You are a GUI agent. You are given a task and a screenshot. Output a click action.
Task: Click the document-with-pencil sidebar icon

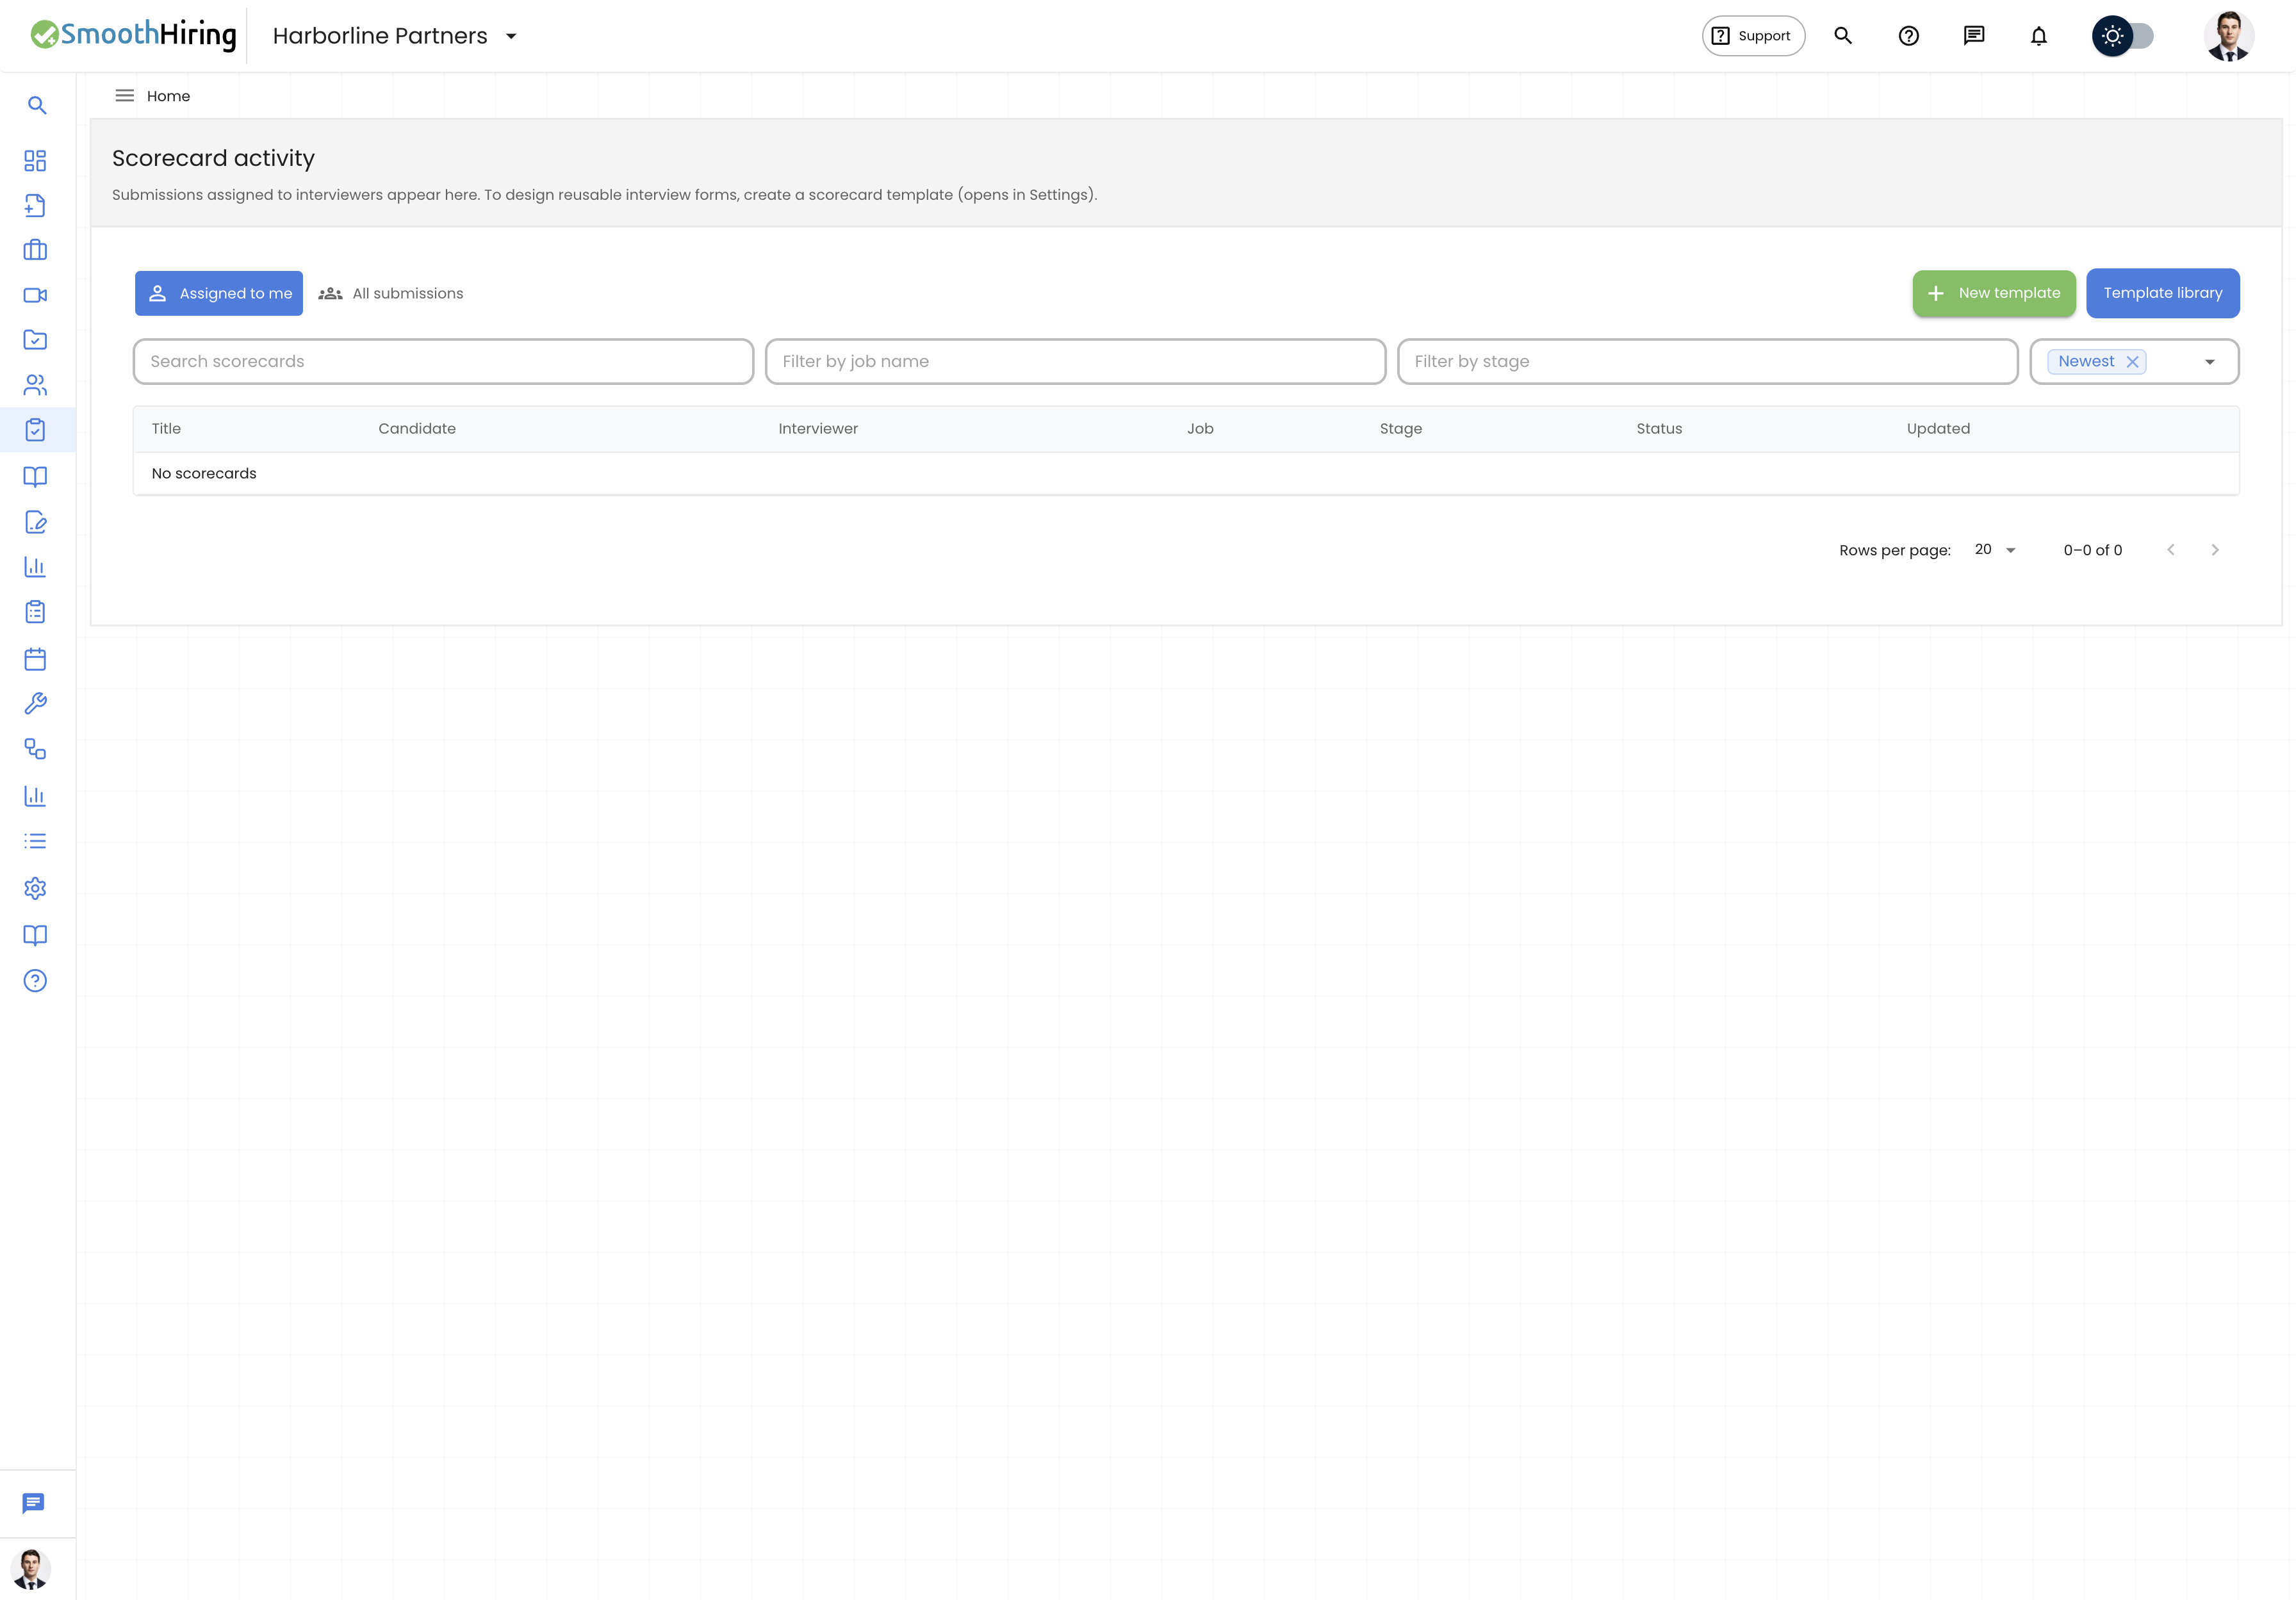tap(35, 522)
